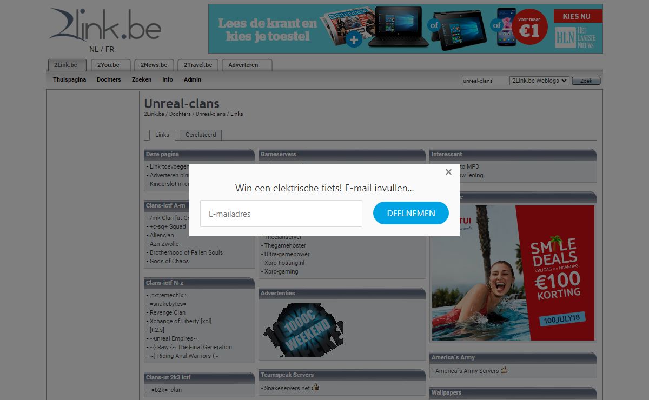Open the Thegamehoster link
The image size is (649, 400).
click(285, 245)
